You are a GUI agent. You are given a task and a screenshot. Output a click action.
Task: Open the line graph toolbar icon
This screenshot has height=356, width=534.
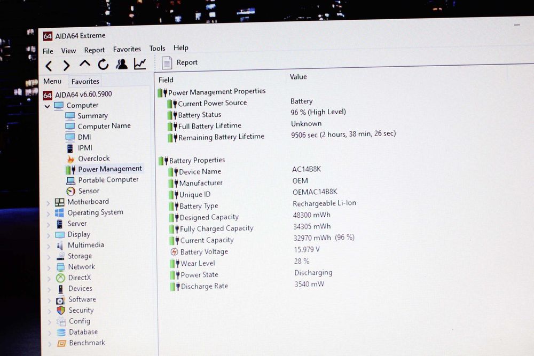[x=140, y=64]
